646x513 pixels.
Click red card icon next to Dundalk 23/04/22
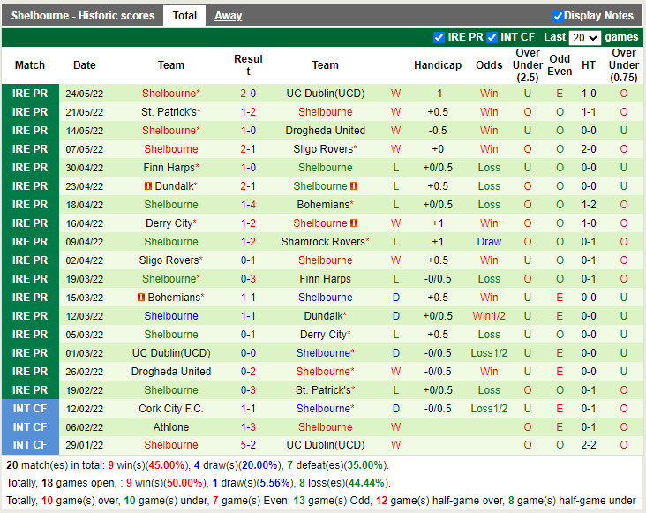[x=148, y=186]
